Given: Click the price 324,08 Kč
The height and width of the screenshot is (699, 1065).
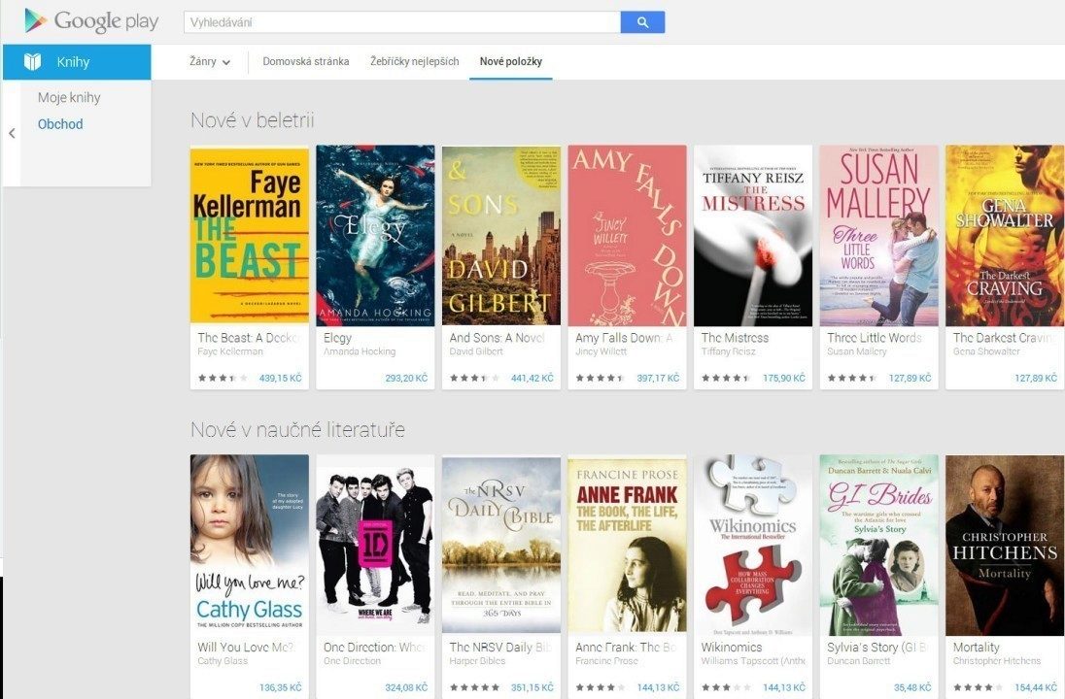Looking at the screenshot, I should [406, 687].
